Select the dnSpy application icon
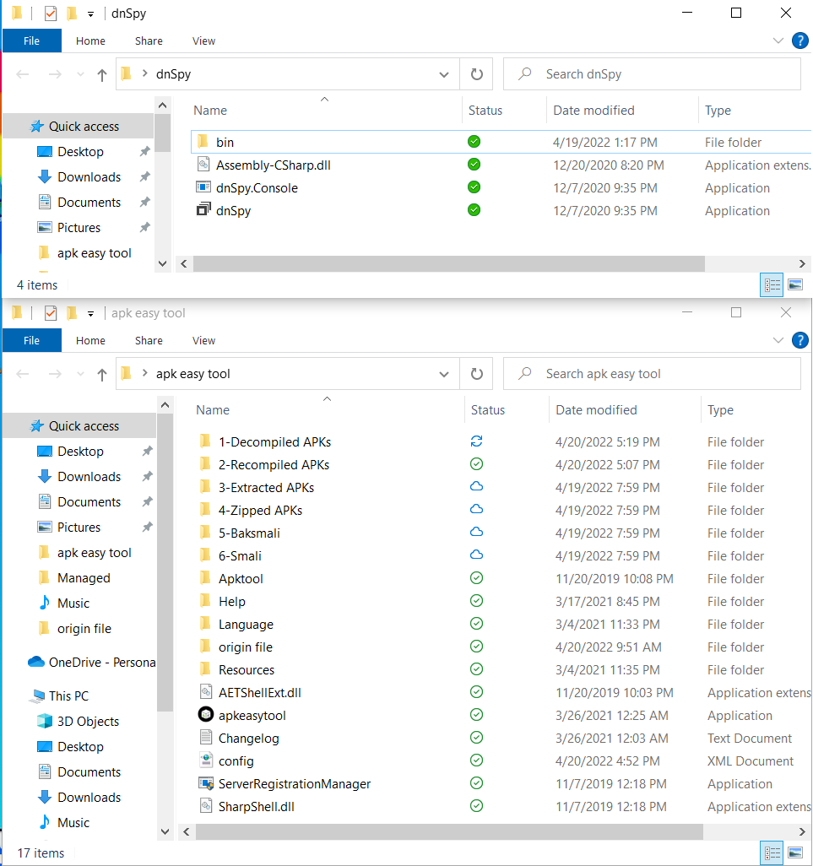The height and width of the screenshot is (866, 813). (x=203, y=210)
